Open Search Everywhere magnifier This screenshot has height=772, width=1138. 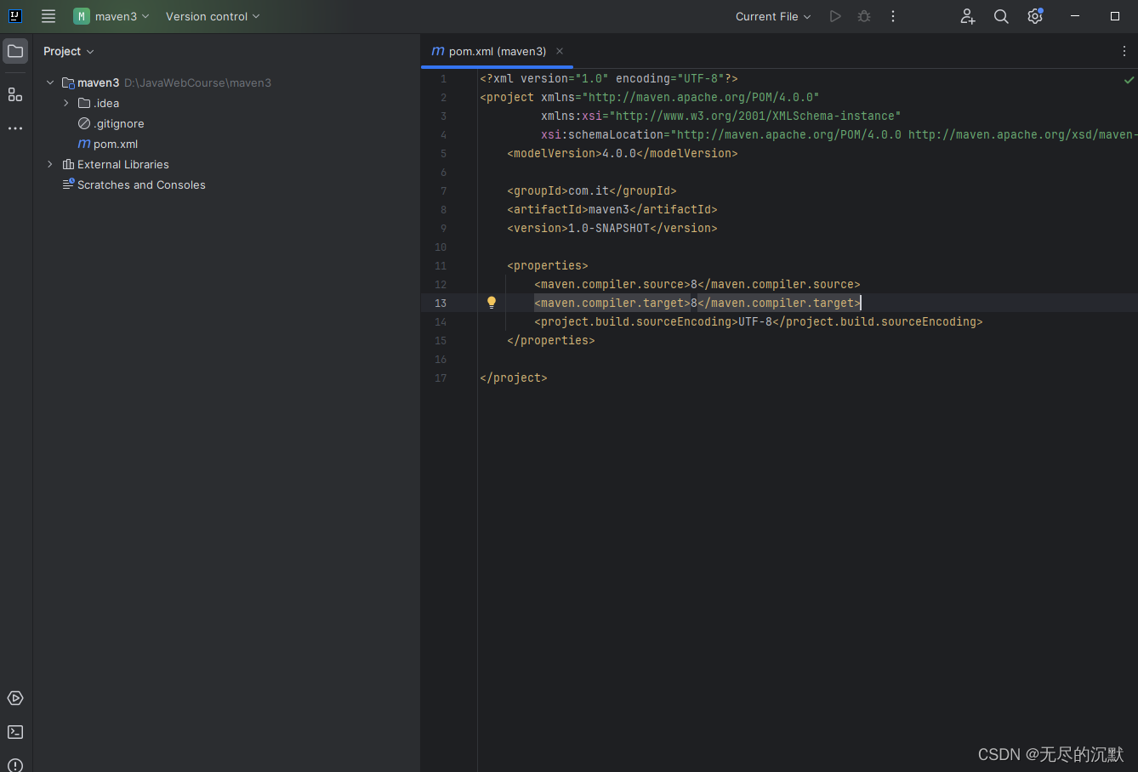[1001, 16]
